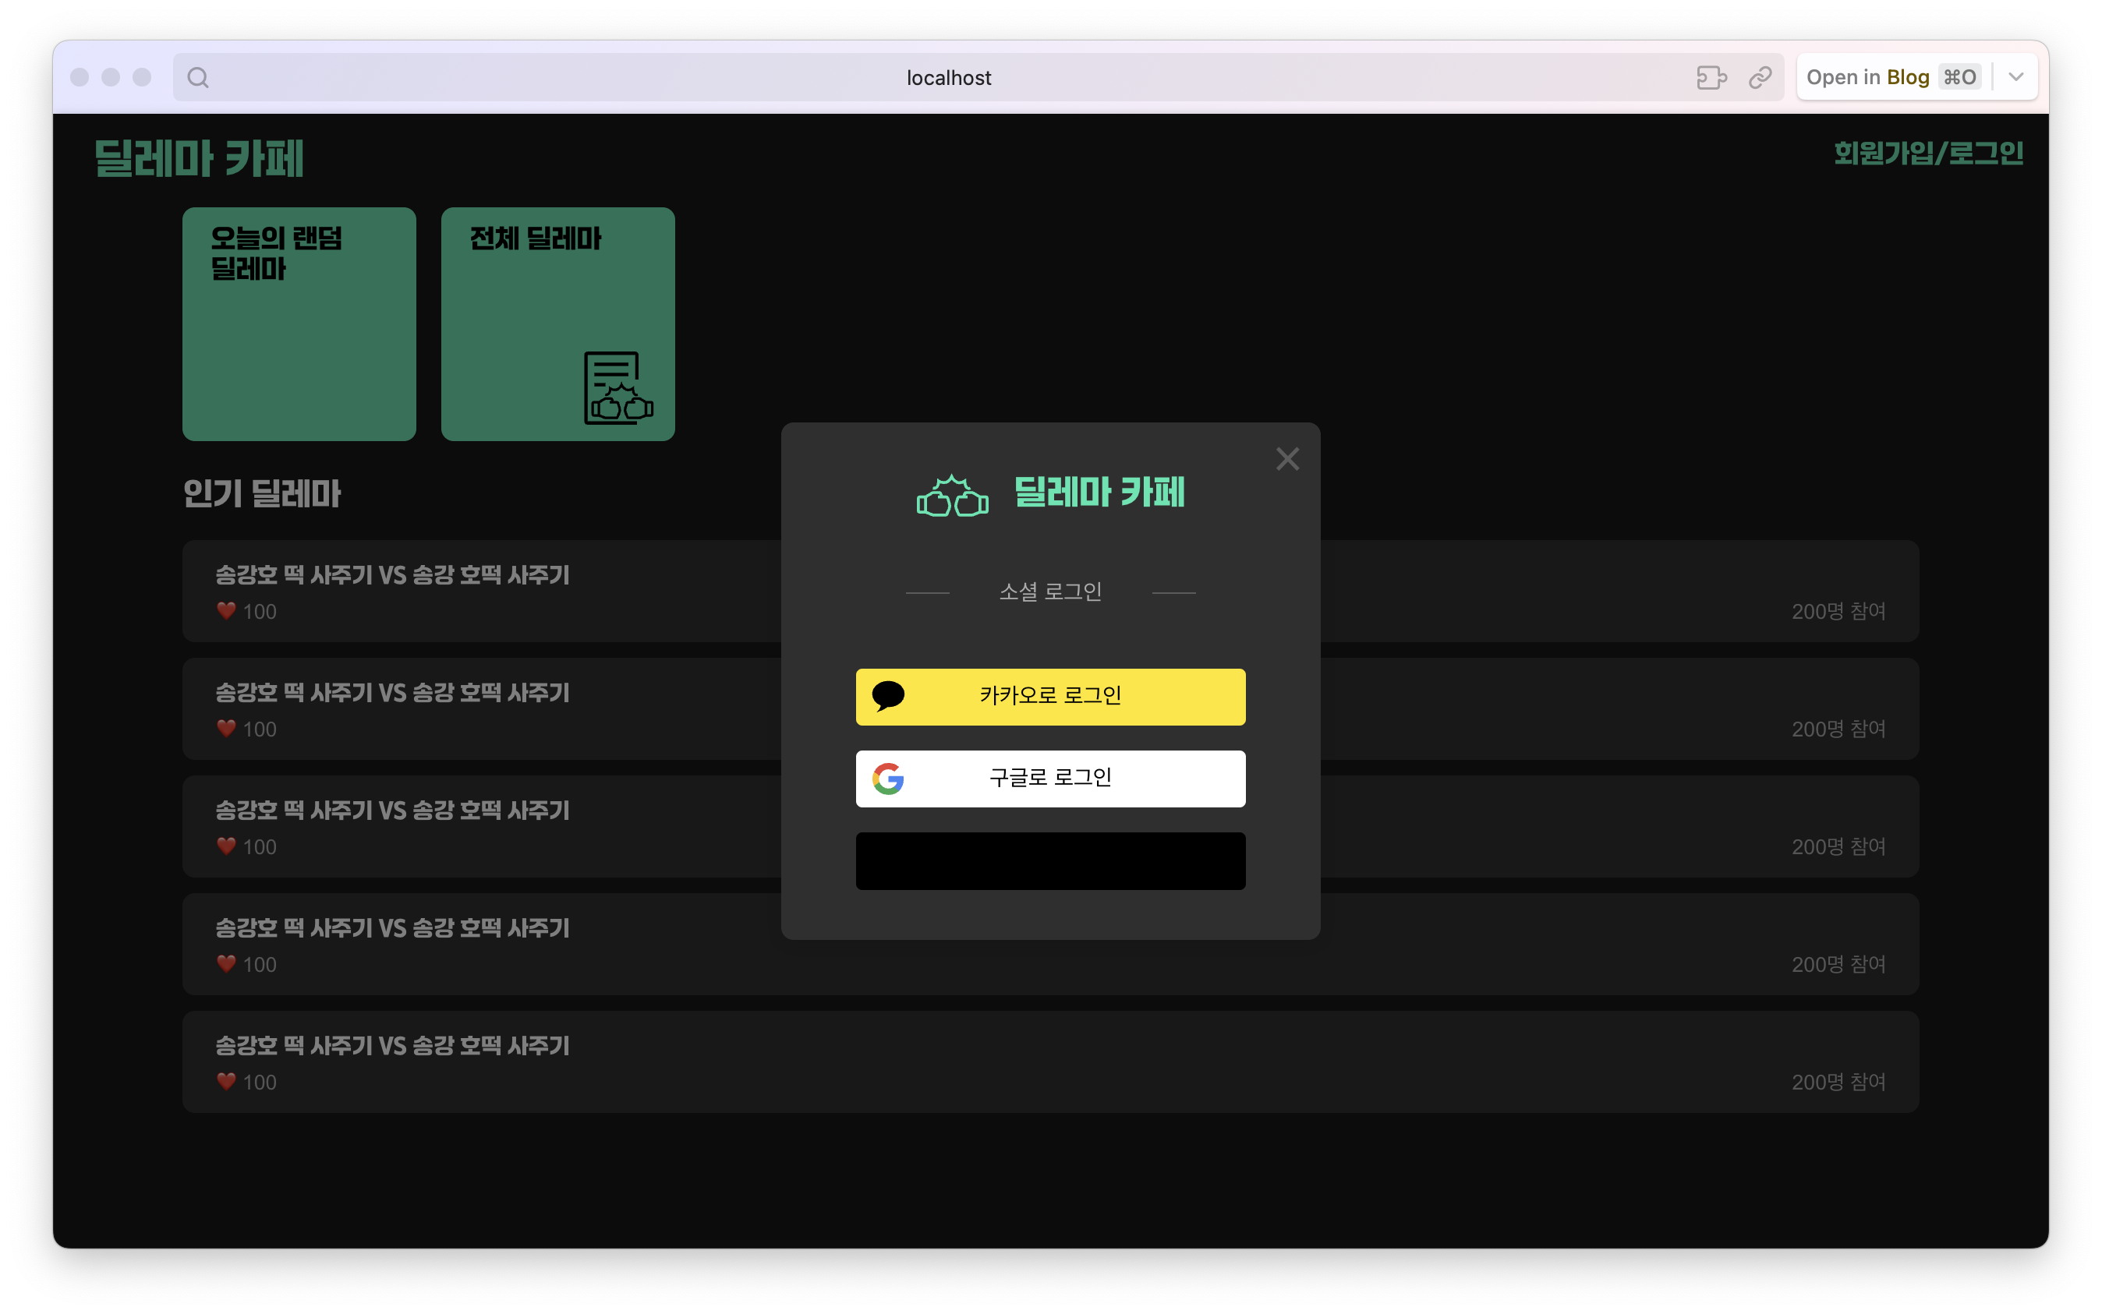
Task: Click the copy link icon in address bar
Action: point(1760,78)
